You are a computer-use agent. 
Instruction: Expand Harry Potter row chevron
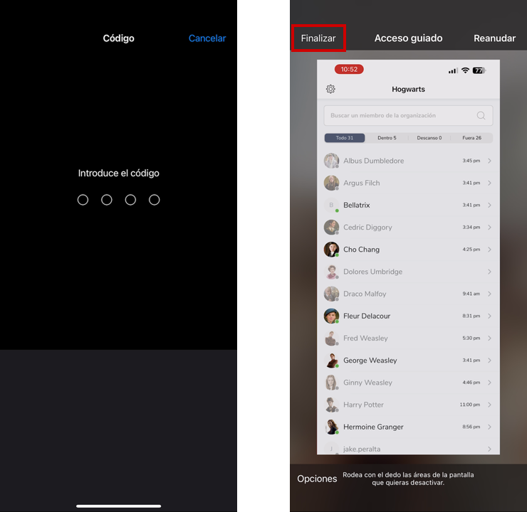tap(489, 405)
